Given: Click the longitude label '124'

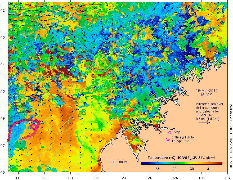Looking at the screenshot, I should (x=149, y=178).
